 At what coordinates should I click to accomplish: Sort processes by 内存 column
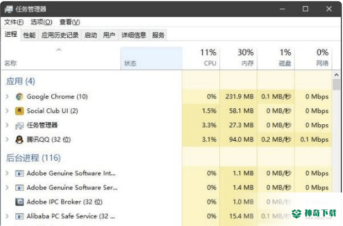tap(238, 58)
